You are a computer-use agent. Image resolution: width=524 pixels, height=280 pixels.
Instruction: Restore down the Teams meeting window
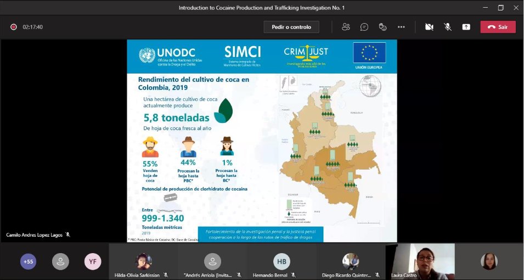click(500, 8)
